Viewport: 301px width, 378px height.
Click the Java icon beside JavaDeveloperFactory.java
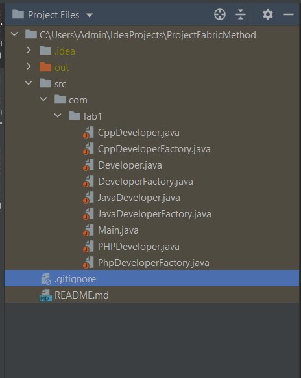[88, 213]
